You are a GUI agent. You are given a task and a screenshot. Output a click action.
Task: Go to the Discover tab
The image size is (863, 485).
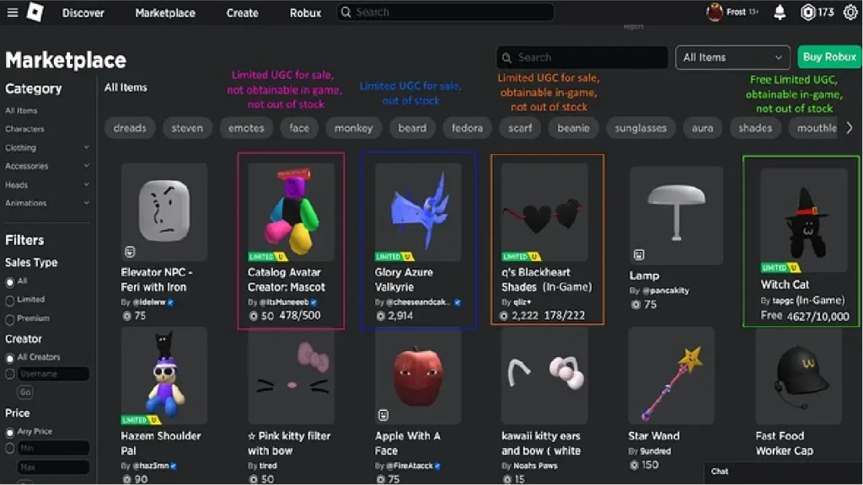(83, 13)
